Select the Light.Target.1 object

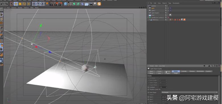click(155, 13)
